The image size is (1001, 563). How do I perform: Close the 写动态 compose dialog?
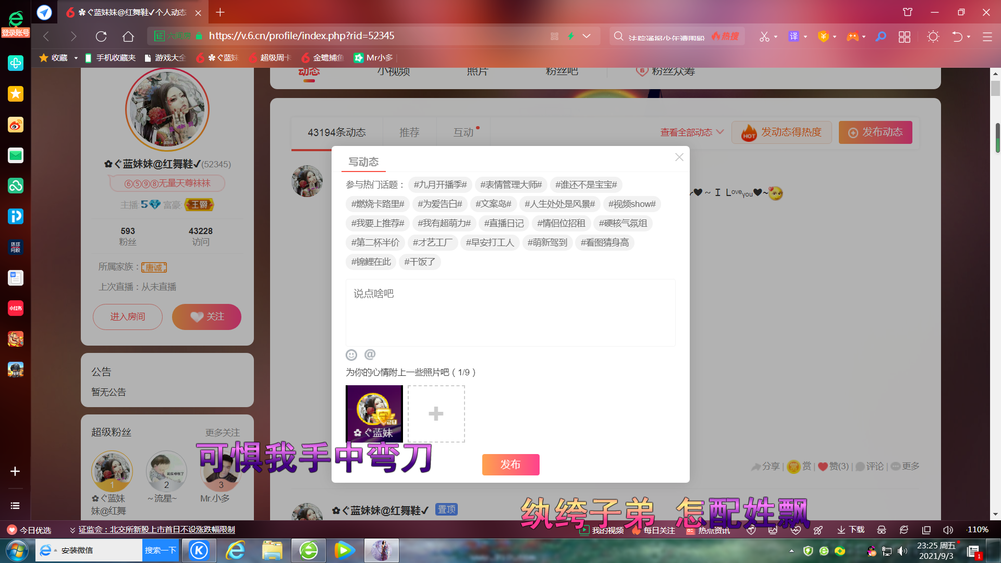pyautogui.click(x=679, y=157)
